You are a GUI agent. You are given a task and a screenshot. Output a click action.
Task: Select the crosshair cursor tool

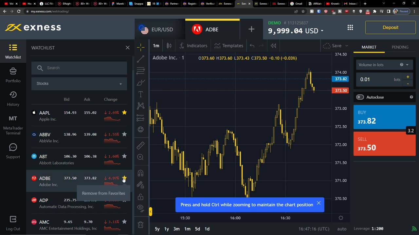click(141, 47)
